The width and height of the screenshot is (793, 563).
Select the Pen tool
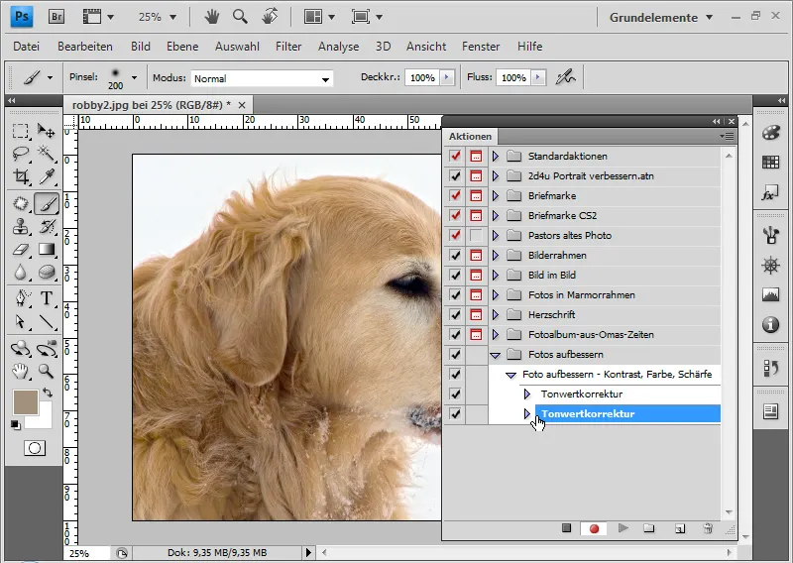coord(20,298)
